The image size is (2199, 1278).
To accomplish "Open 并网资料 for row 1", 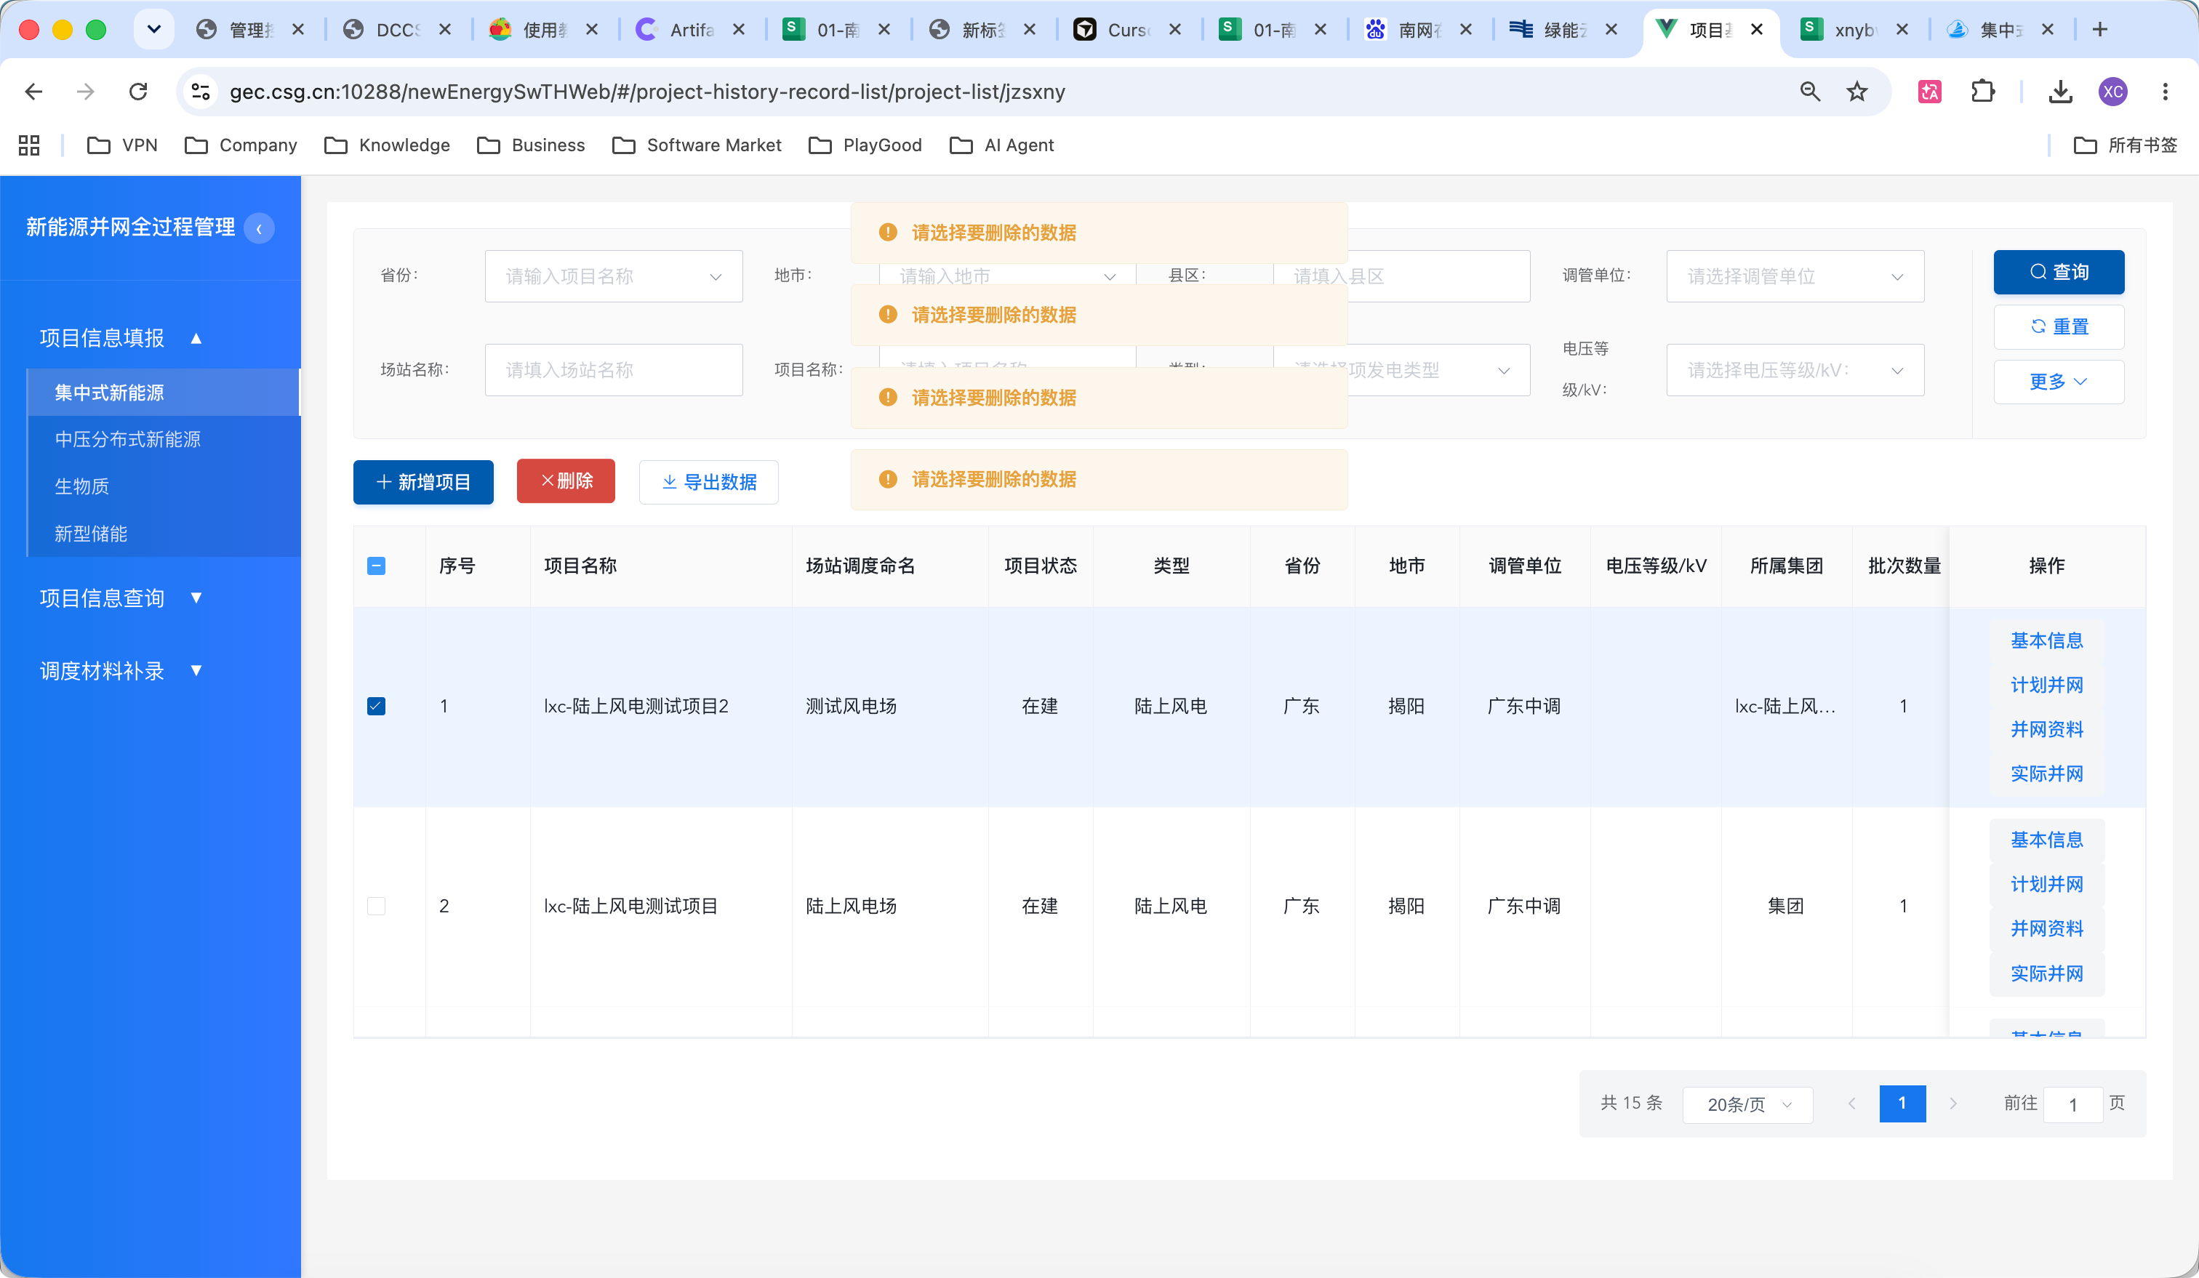I will [x=2046, y=730].
